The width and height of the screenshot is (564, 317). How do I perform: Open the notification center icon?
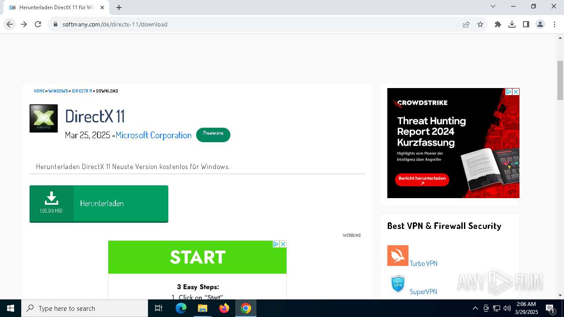pyautogui.click(x=550, y=309)
